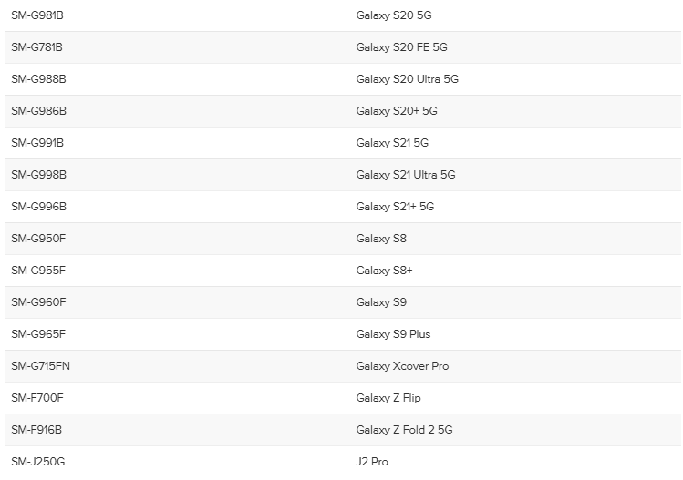This screenshot has height=480, width=683.
Task: Click the SM-G986B model code
Action: coord(38,111)
